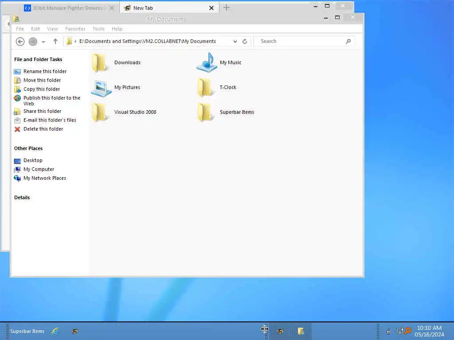The width and height of the screenshot is (454, 340).
Task: Click Copy this folder link
Action: [x=42, y=89]
